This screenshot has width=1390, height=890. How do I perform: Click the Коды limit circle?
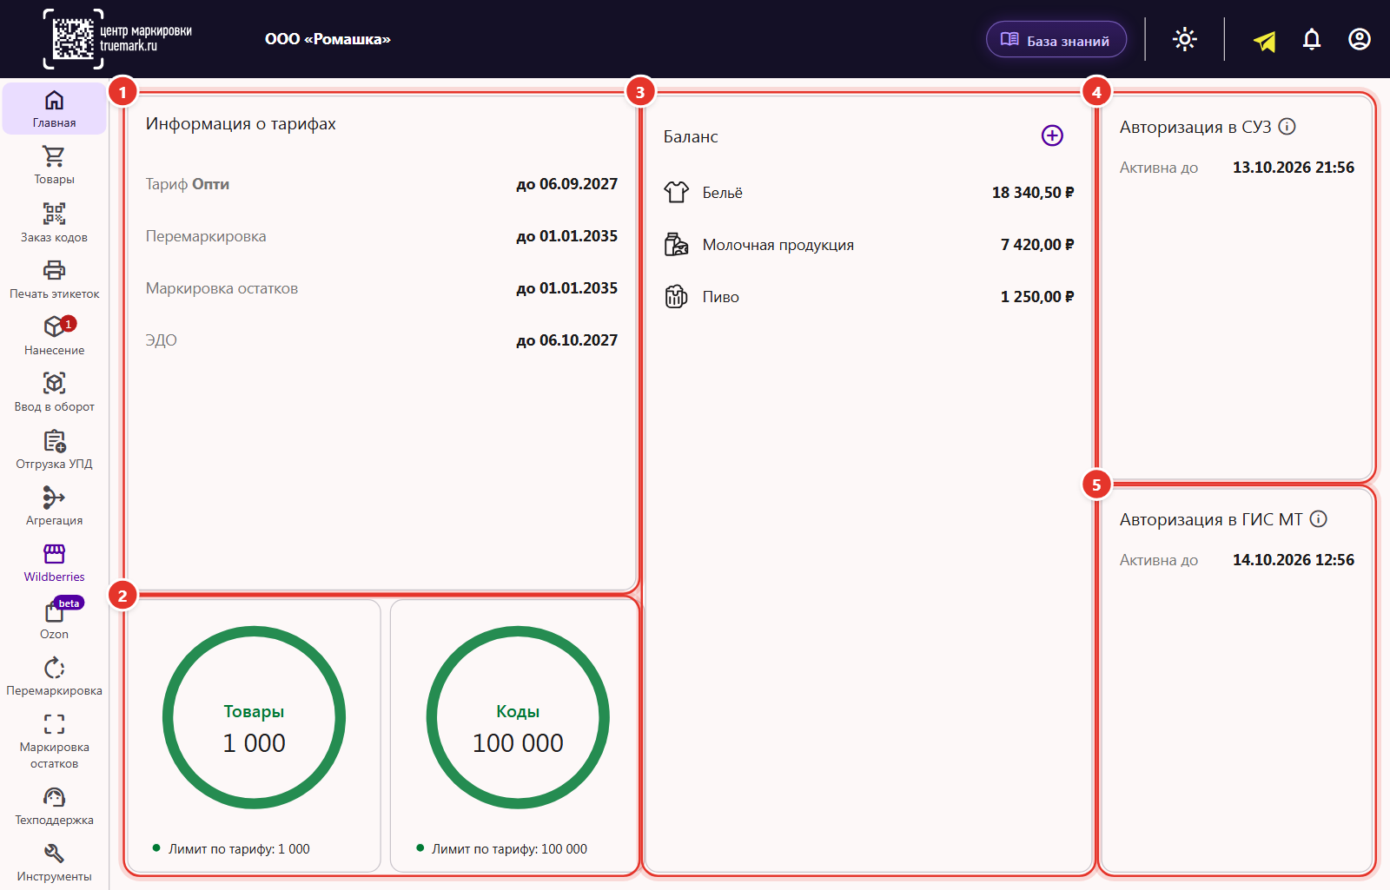518,717
